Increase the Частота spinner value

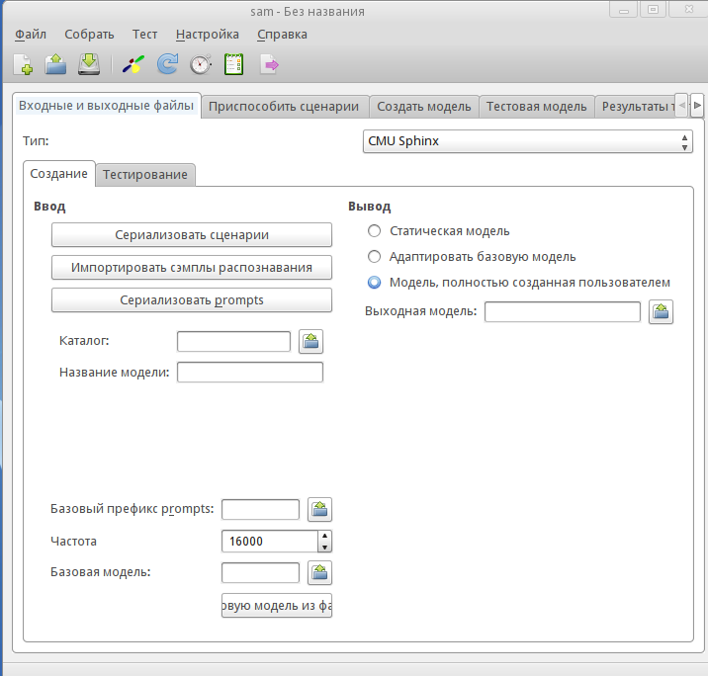pos(324,536)
